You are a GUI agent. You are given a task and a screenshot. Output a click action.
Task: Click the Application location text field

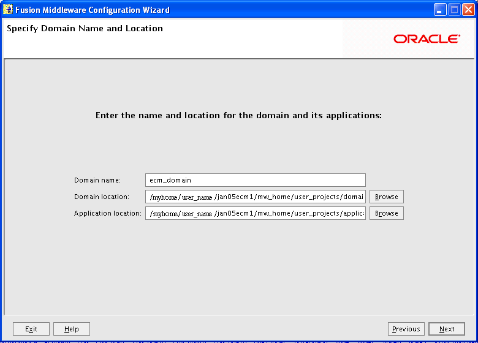pos(256,213)
